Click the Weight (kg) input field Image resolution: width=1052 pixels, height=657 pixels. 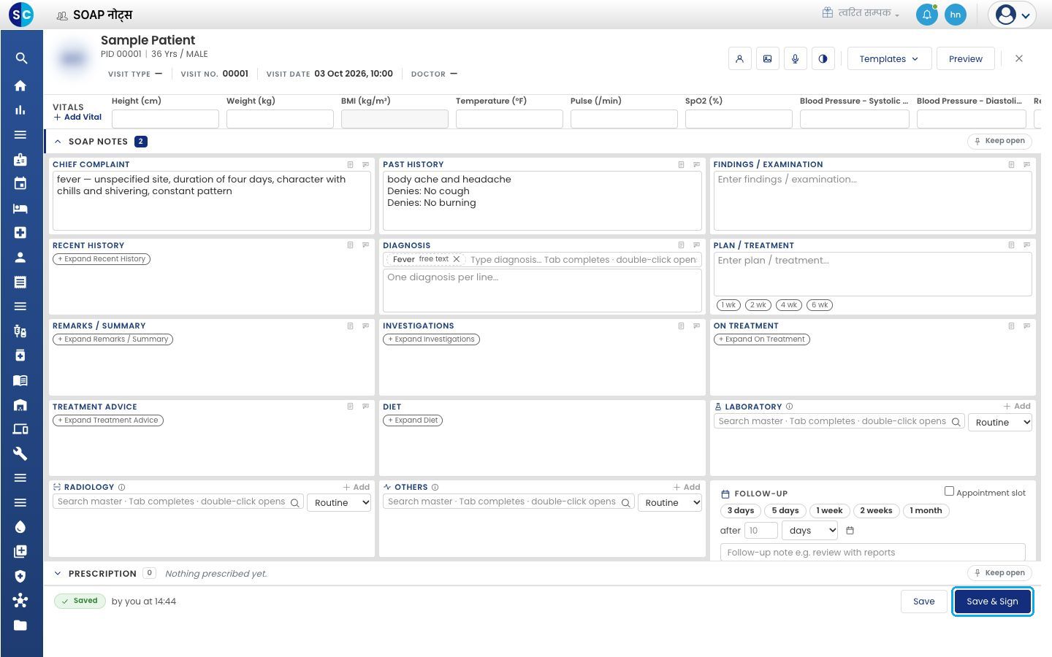coord(280,119)
